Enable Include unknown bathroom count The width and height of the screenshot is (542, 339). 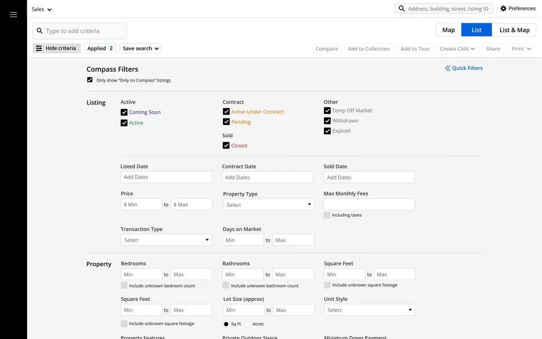coord(225,286)
